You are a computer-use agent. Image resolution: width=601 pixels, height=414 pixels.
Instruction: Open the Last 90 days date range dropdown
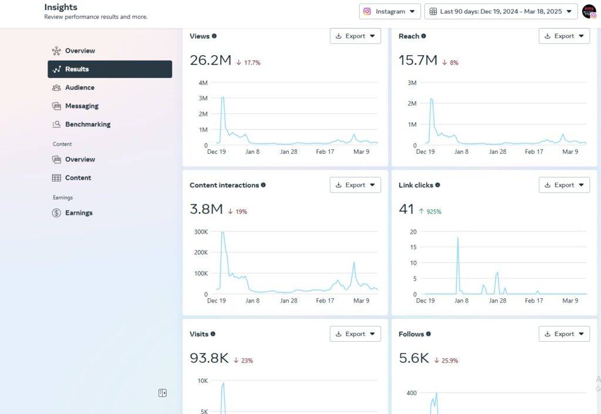501,12
